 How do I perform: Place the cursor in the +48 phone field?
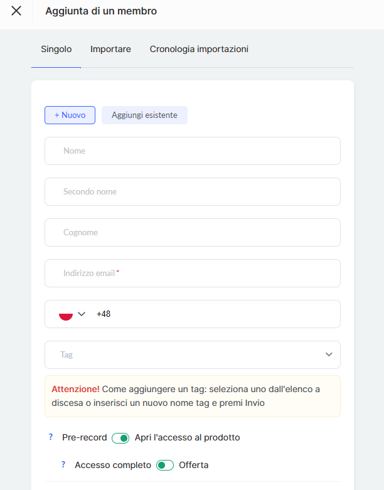pos(213,314)
